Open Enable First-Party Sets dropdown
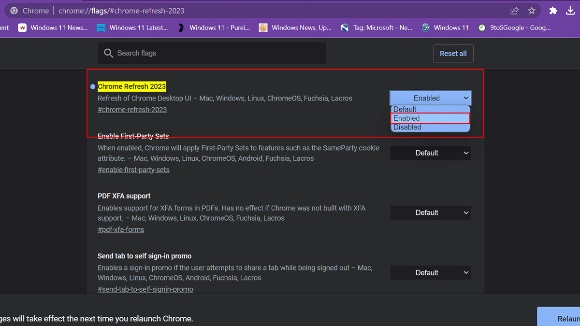Screen dimensions: 580x326 point(430,153)
